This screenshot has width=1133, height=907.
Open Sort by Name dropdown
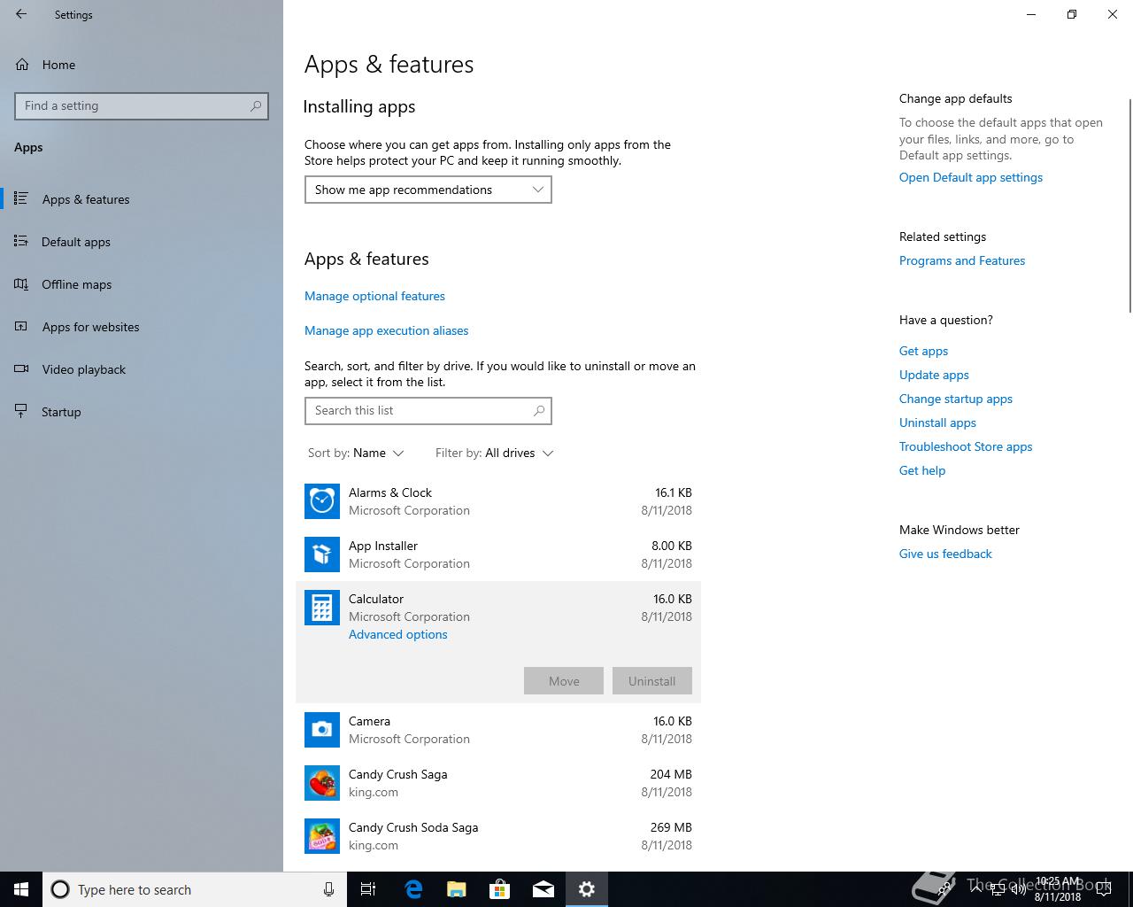356,453
